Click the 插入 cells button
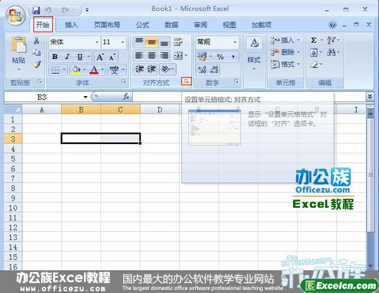Image resolution: width=379 pixels, height=293 pixels. click(286, 40)
